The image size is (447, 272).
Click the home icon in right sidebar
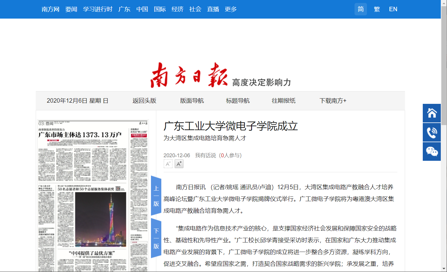432,113
